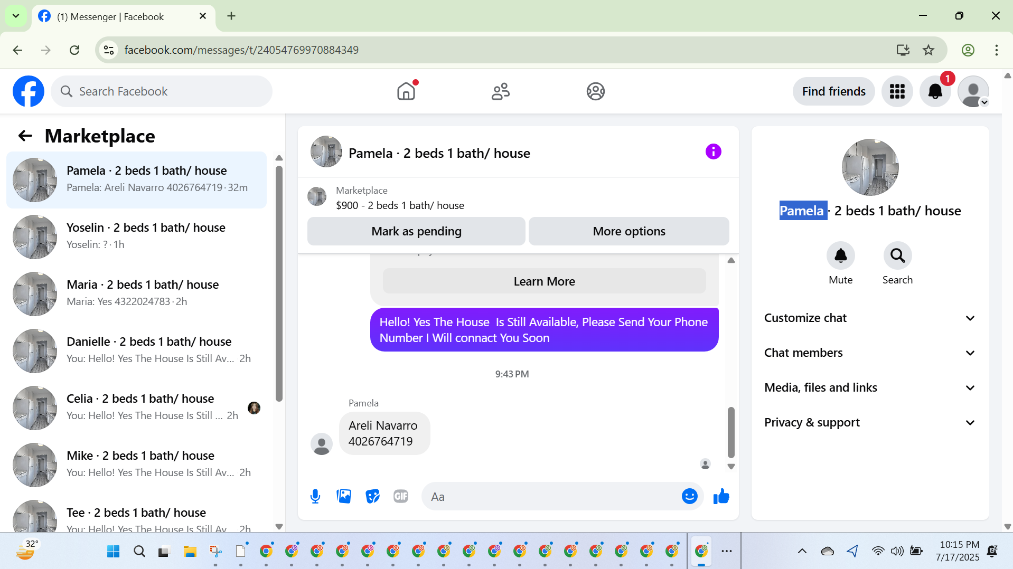Open Mike's chat in list
Image resolution: width=1013 pixels, height=569 pixels.
[136, 464]
